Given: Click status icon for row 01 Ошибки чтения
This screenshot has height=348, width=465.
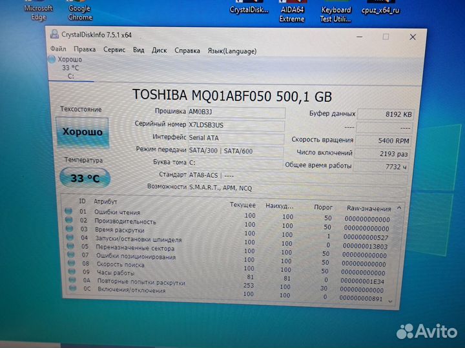Looking at the screenshot, I should [68, 211].
